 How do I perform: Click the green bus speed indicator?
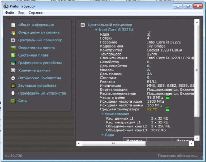(167, 97)
